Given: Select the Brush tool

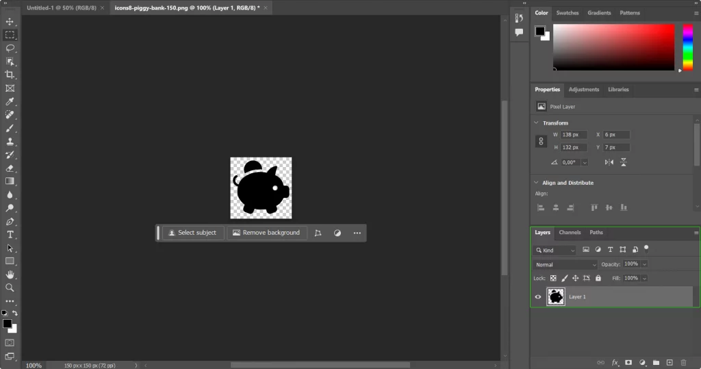Looking at the screenshot, I should [10, 129].
